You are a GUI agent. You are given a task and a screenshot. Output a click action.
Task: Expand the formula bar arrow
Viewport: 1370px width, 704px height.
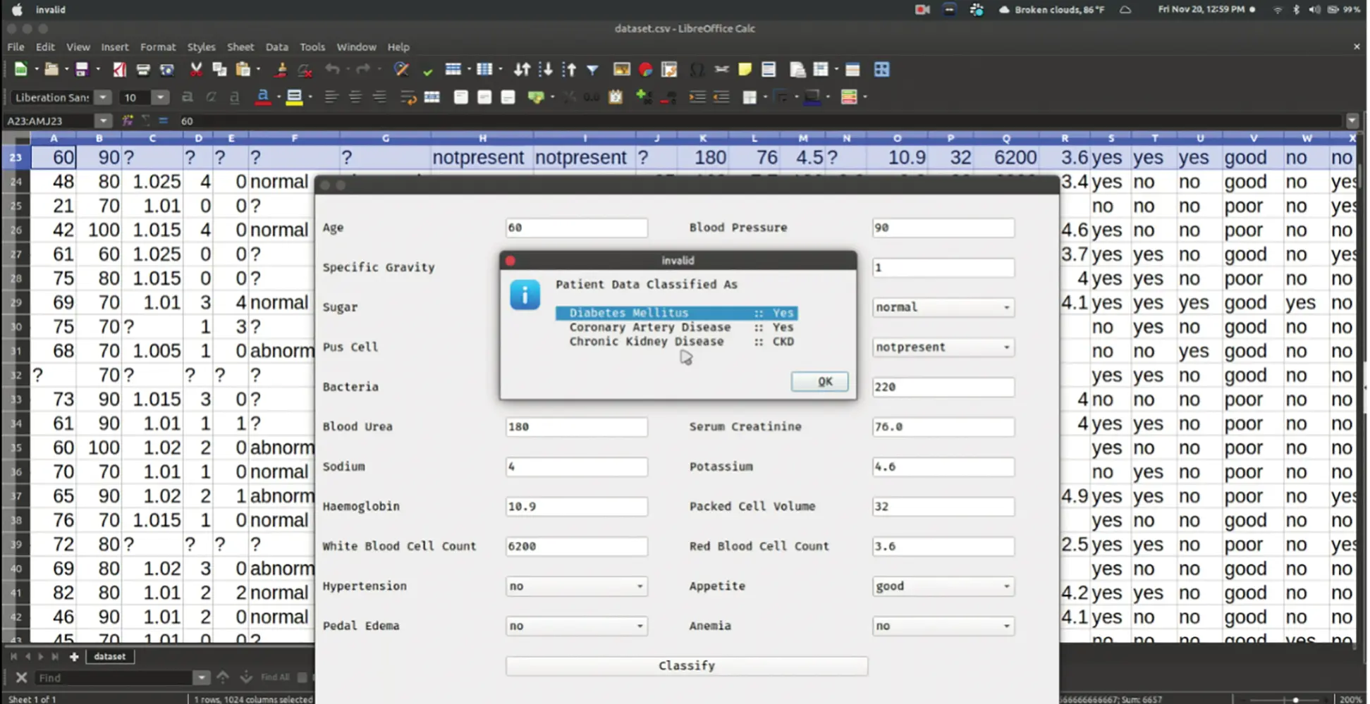1352,121
